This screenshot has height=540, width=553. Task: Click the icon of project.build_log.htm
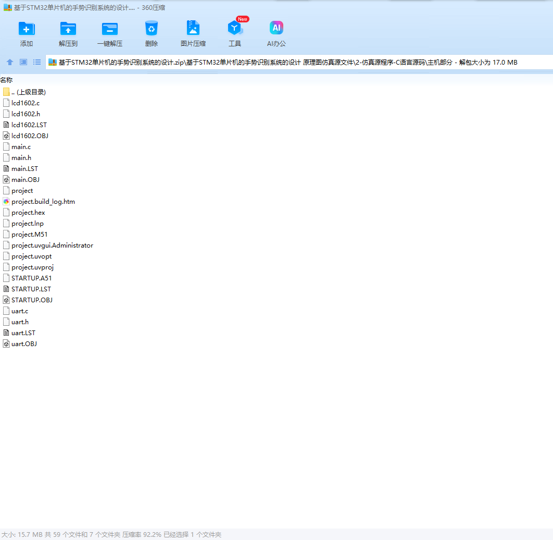[x=6, y=202]
